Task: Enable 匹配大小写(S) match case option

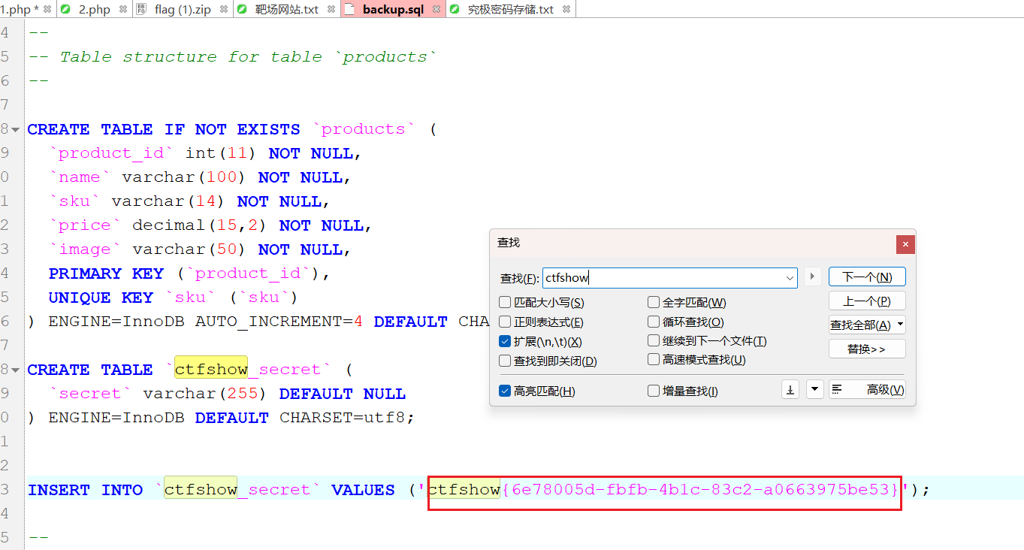Action: coord(541,303)
